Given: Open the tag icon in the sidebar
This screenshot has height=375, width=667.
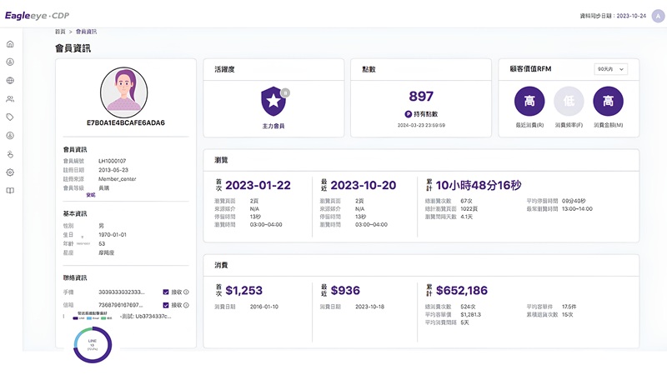Looking at the screenshot, I should [x=10, y=117].
